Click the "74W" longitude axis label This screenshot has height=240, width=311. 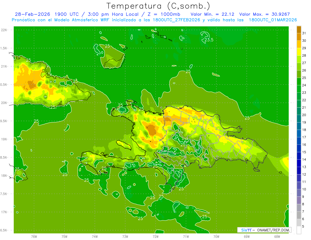[x=95, y=237]
